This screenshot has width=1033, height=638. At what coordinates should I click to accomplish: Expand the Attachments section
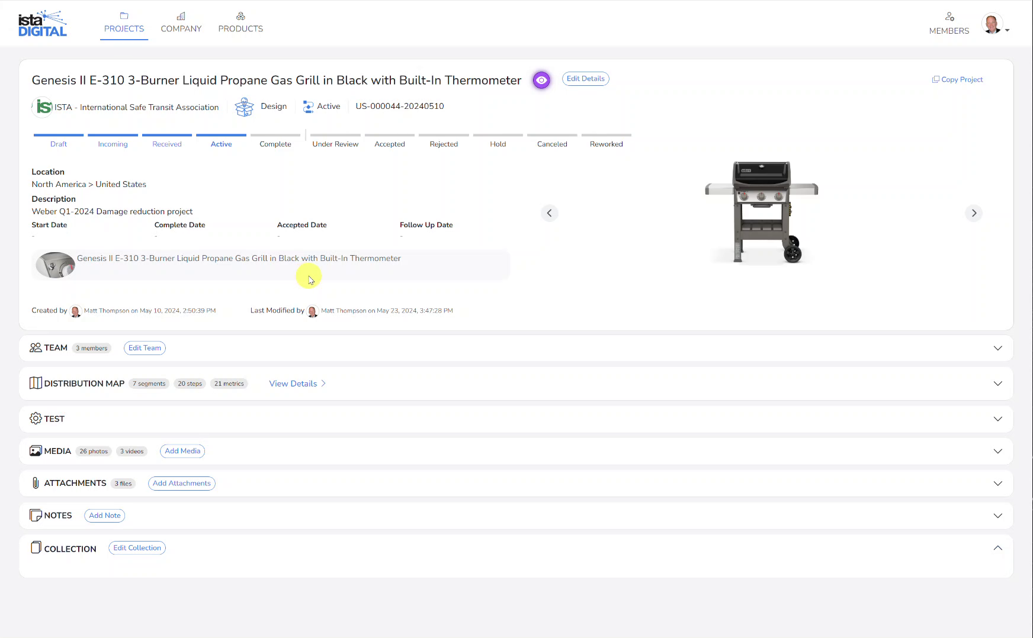coord(997,484)
